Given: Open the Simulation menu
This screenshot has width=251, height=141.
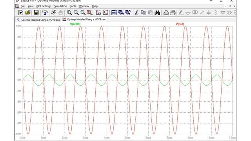Looking at the screenshot, I should (60, 6).
